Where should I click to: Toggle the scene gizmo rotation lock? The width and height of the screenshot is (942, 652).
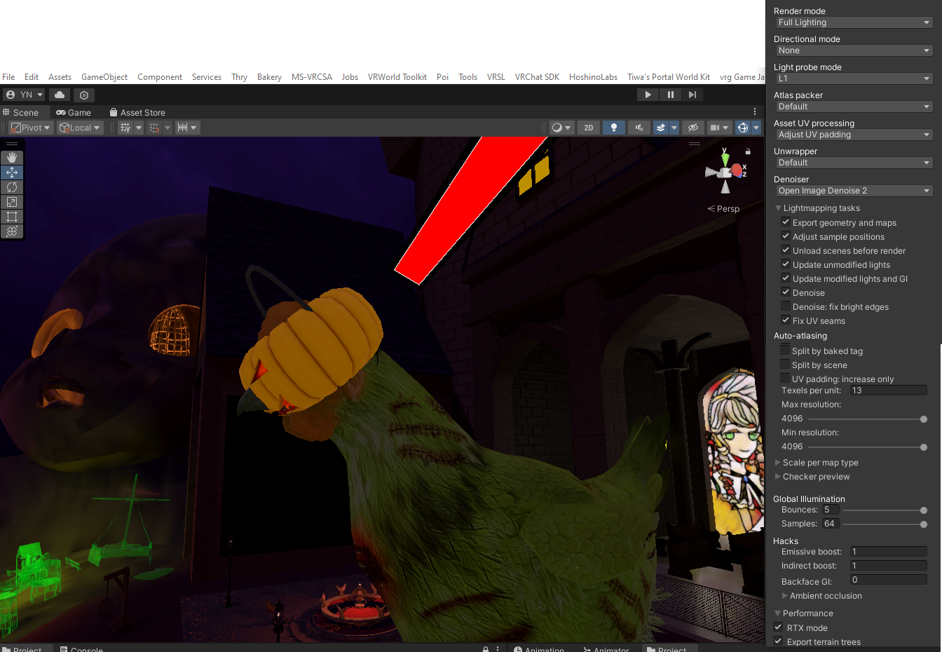tap(748, 151)
